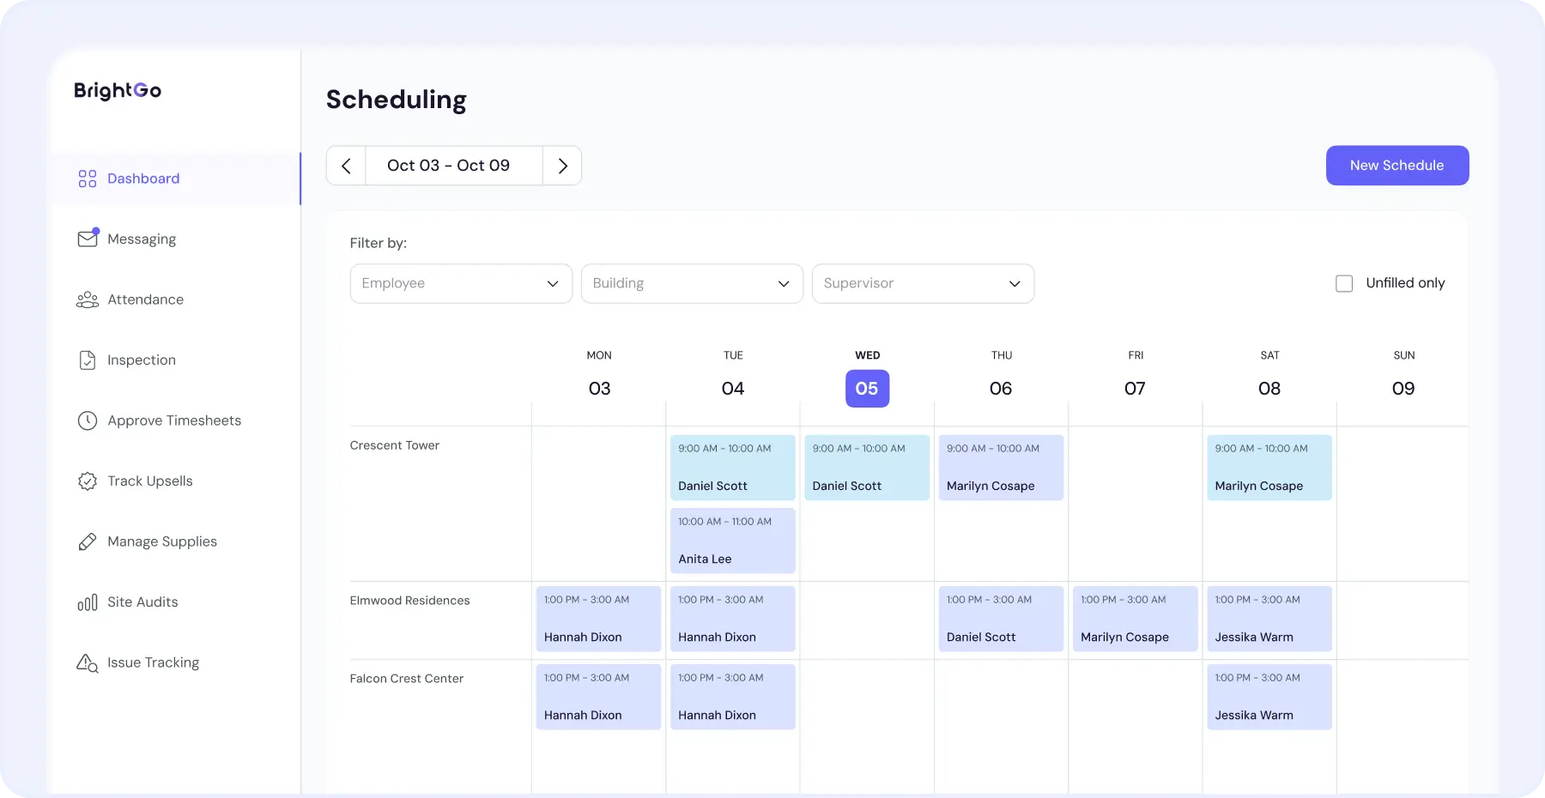Select the Attendance icon
Image resolution: width=1545 pixels, height=798 pixels.
88,299
